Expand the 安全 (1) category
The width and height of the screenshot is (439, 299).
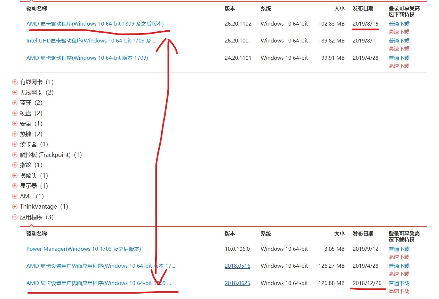15,124
